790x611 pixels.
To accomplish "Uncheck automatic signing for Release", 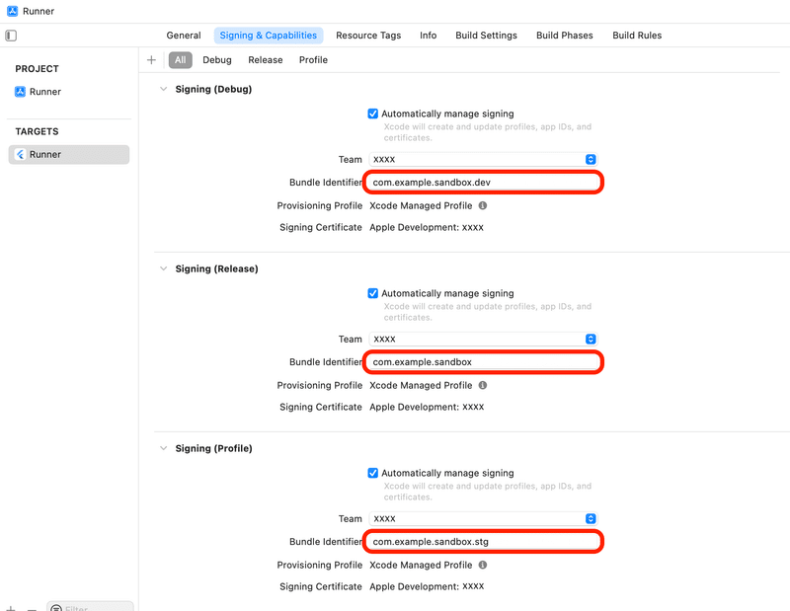I will tap(373, 294).
